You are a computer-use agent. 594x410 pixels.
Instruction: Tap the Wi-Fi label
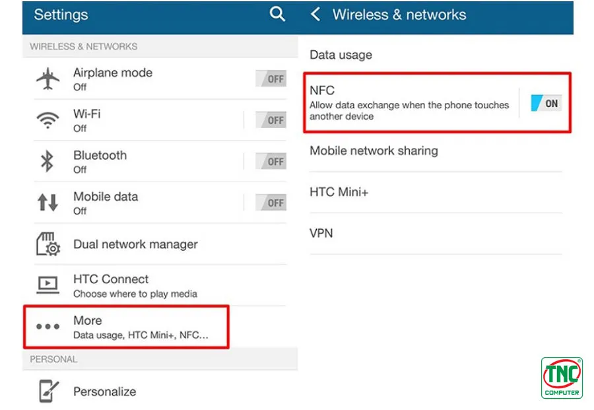(x=87, y=114)
